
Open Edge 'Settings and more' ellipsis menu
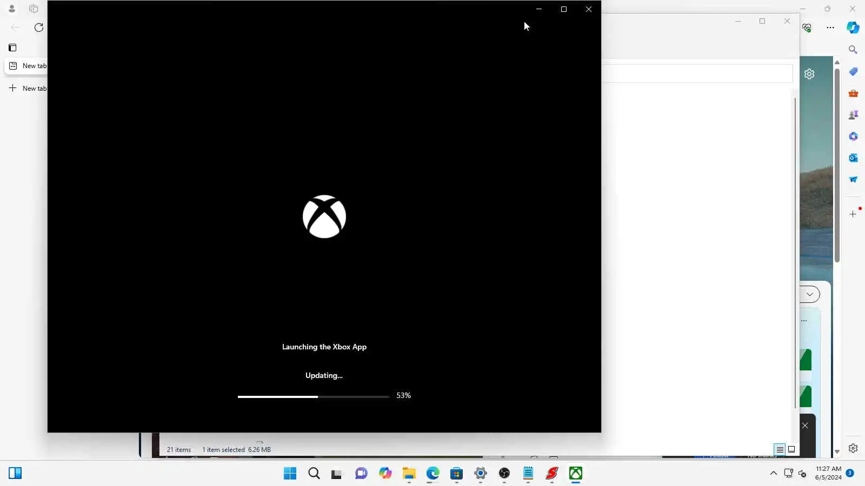830,28
